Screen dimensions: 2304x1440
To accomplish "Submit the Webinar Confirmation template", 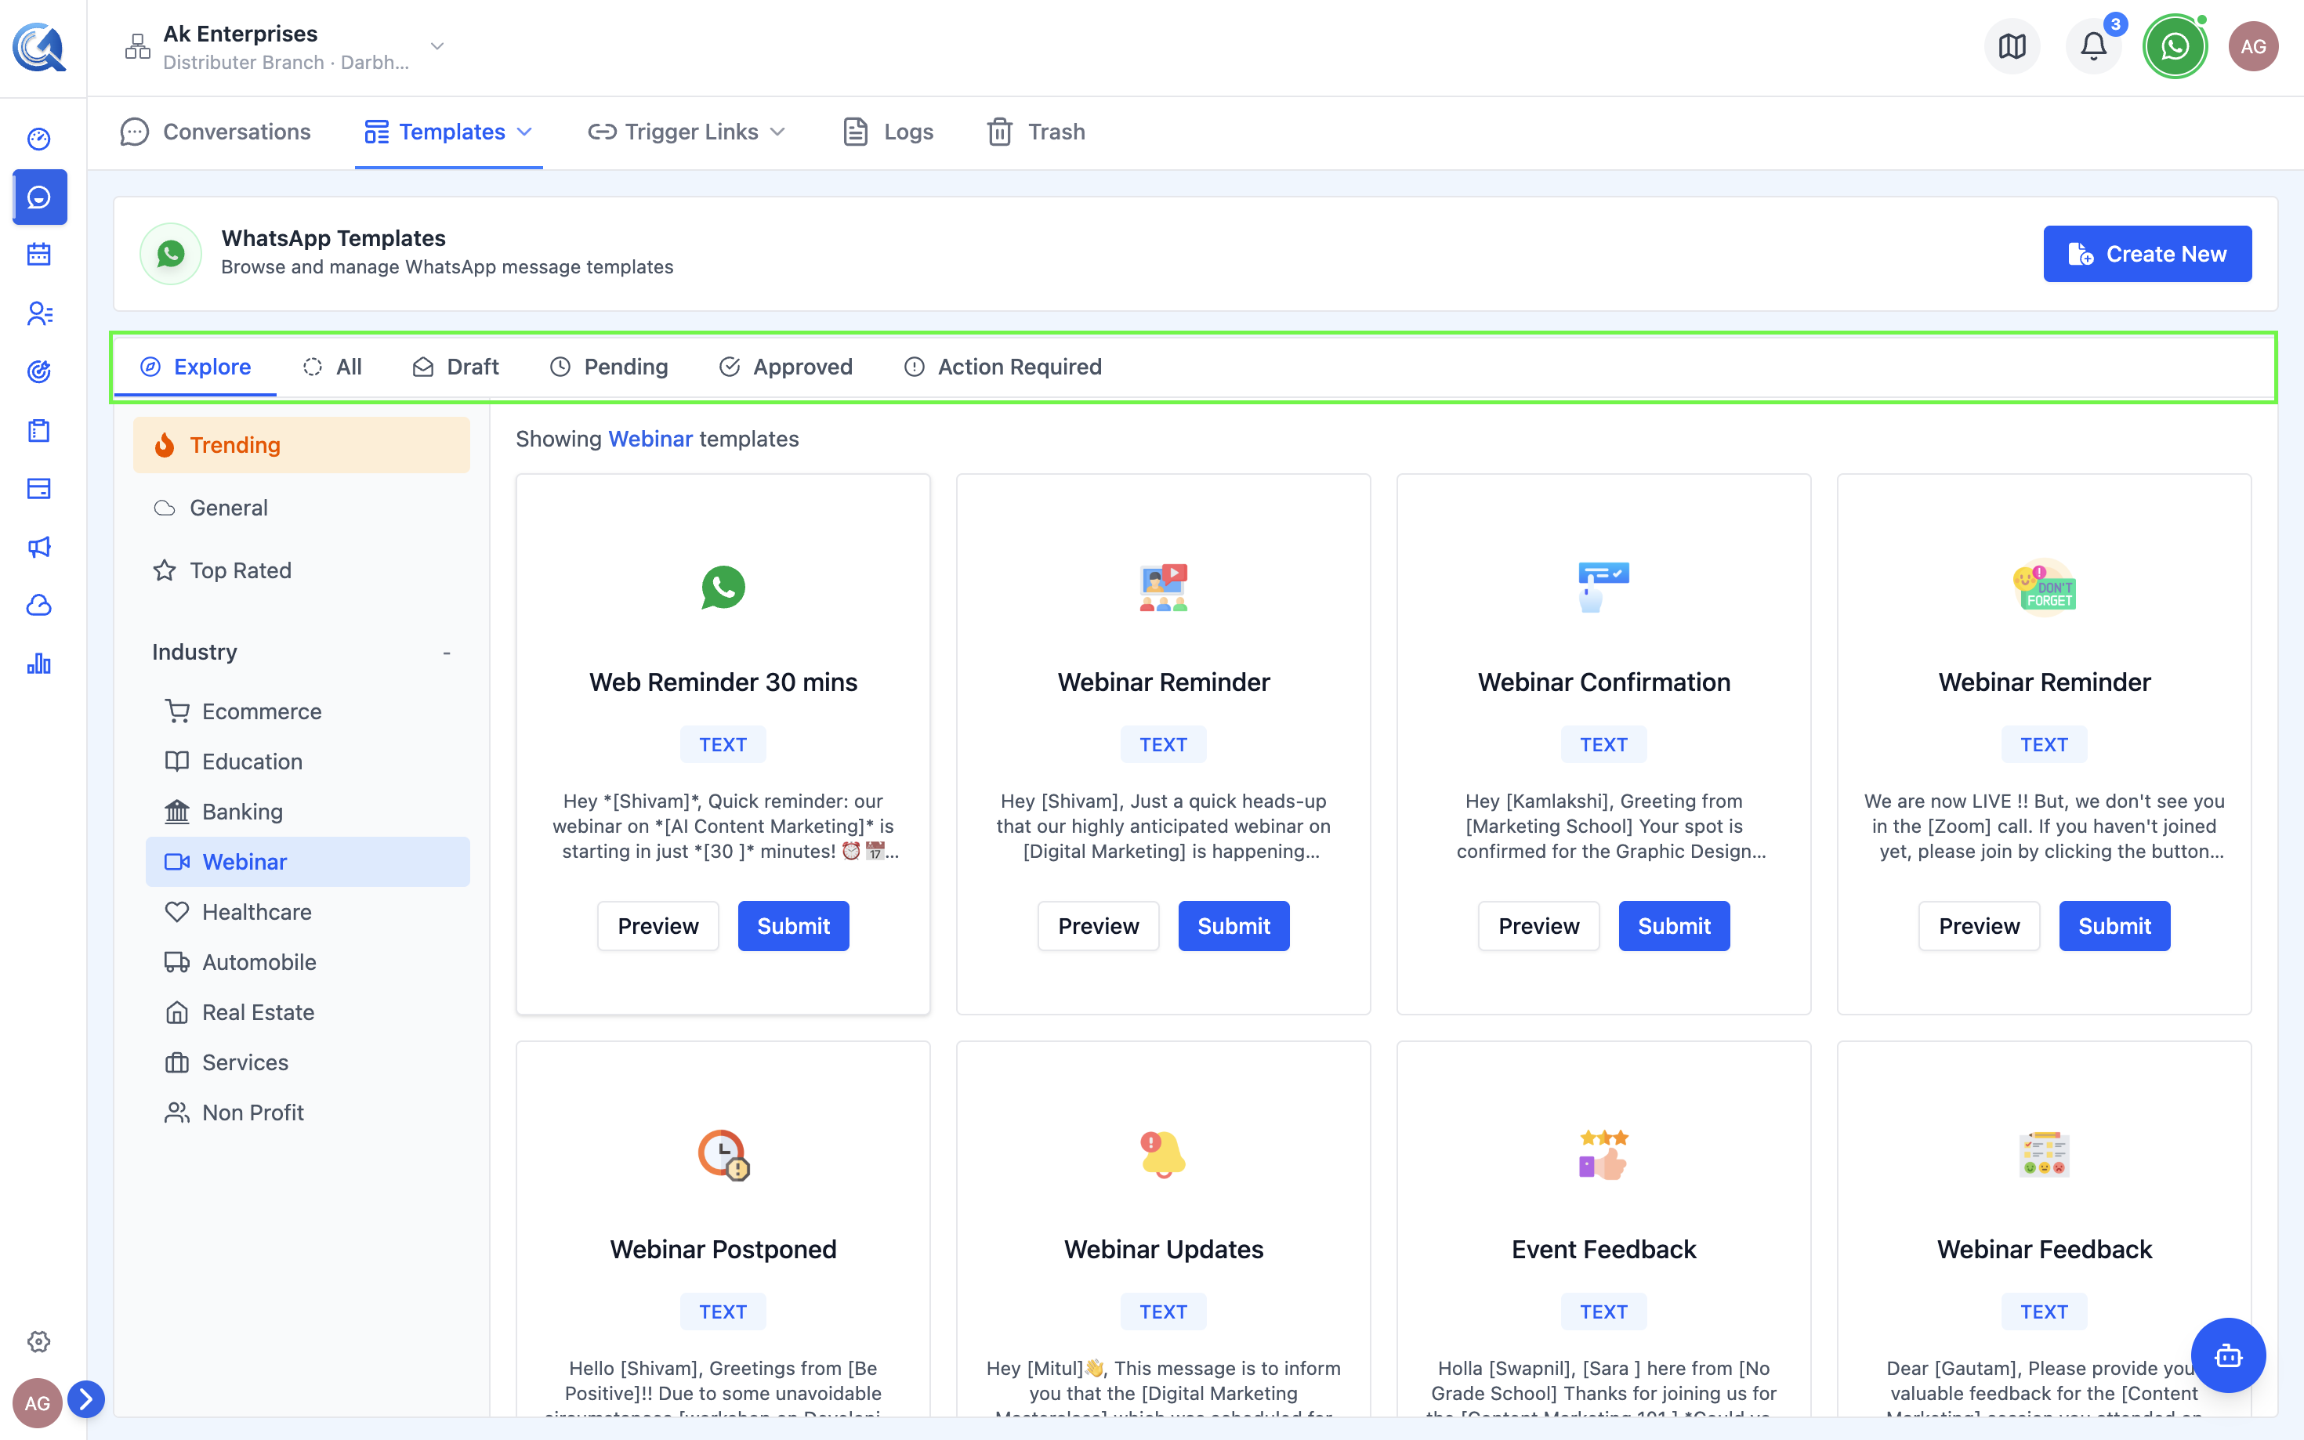I will tap(1673, 926).
